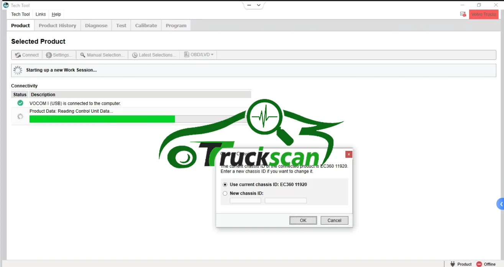
Task: Open the Links menu
Action: (x=41, y=14)
